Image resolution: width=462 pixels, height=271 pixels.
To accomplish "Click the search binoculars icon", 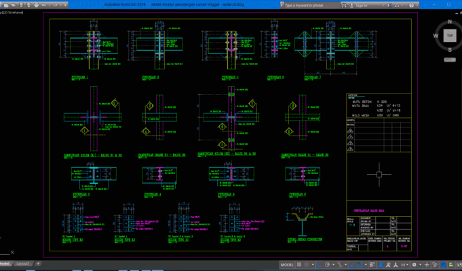I will [344, 5].
